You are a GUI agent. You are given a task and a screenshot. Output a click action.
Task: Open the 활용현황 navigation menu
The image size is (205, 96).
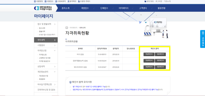pos(161,8)
